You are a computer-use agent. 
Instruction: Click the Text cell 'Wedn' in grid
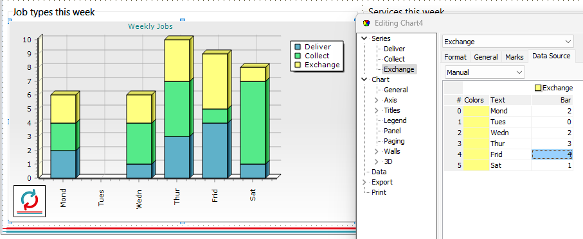click(510, 133)
